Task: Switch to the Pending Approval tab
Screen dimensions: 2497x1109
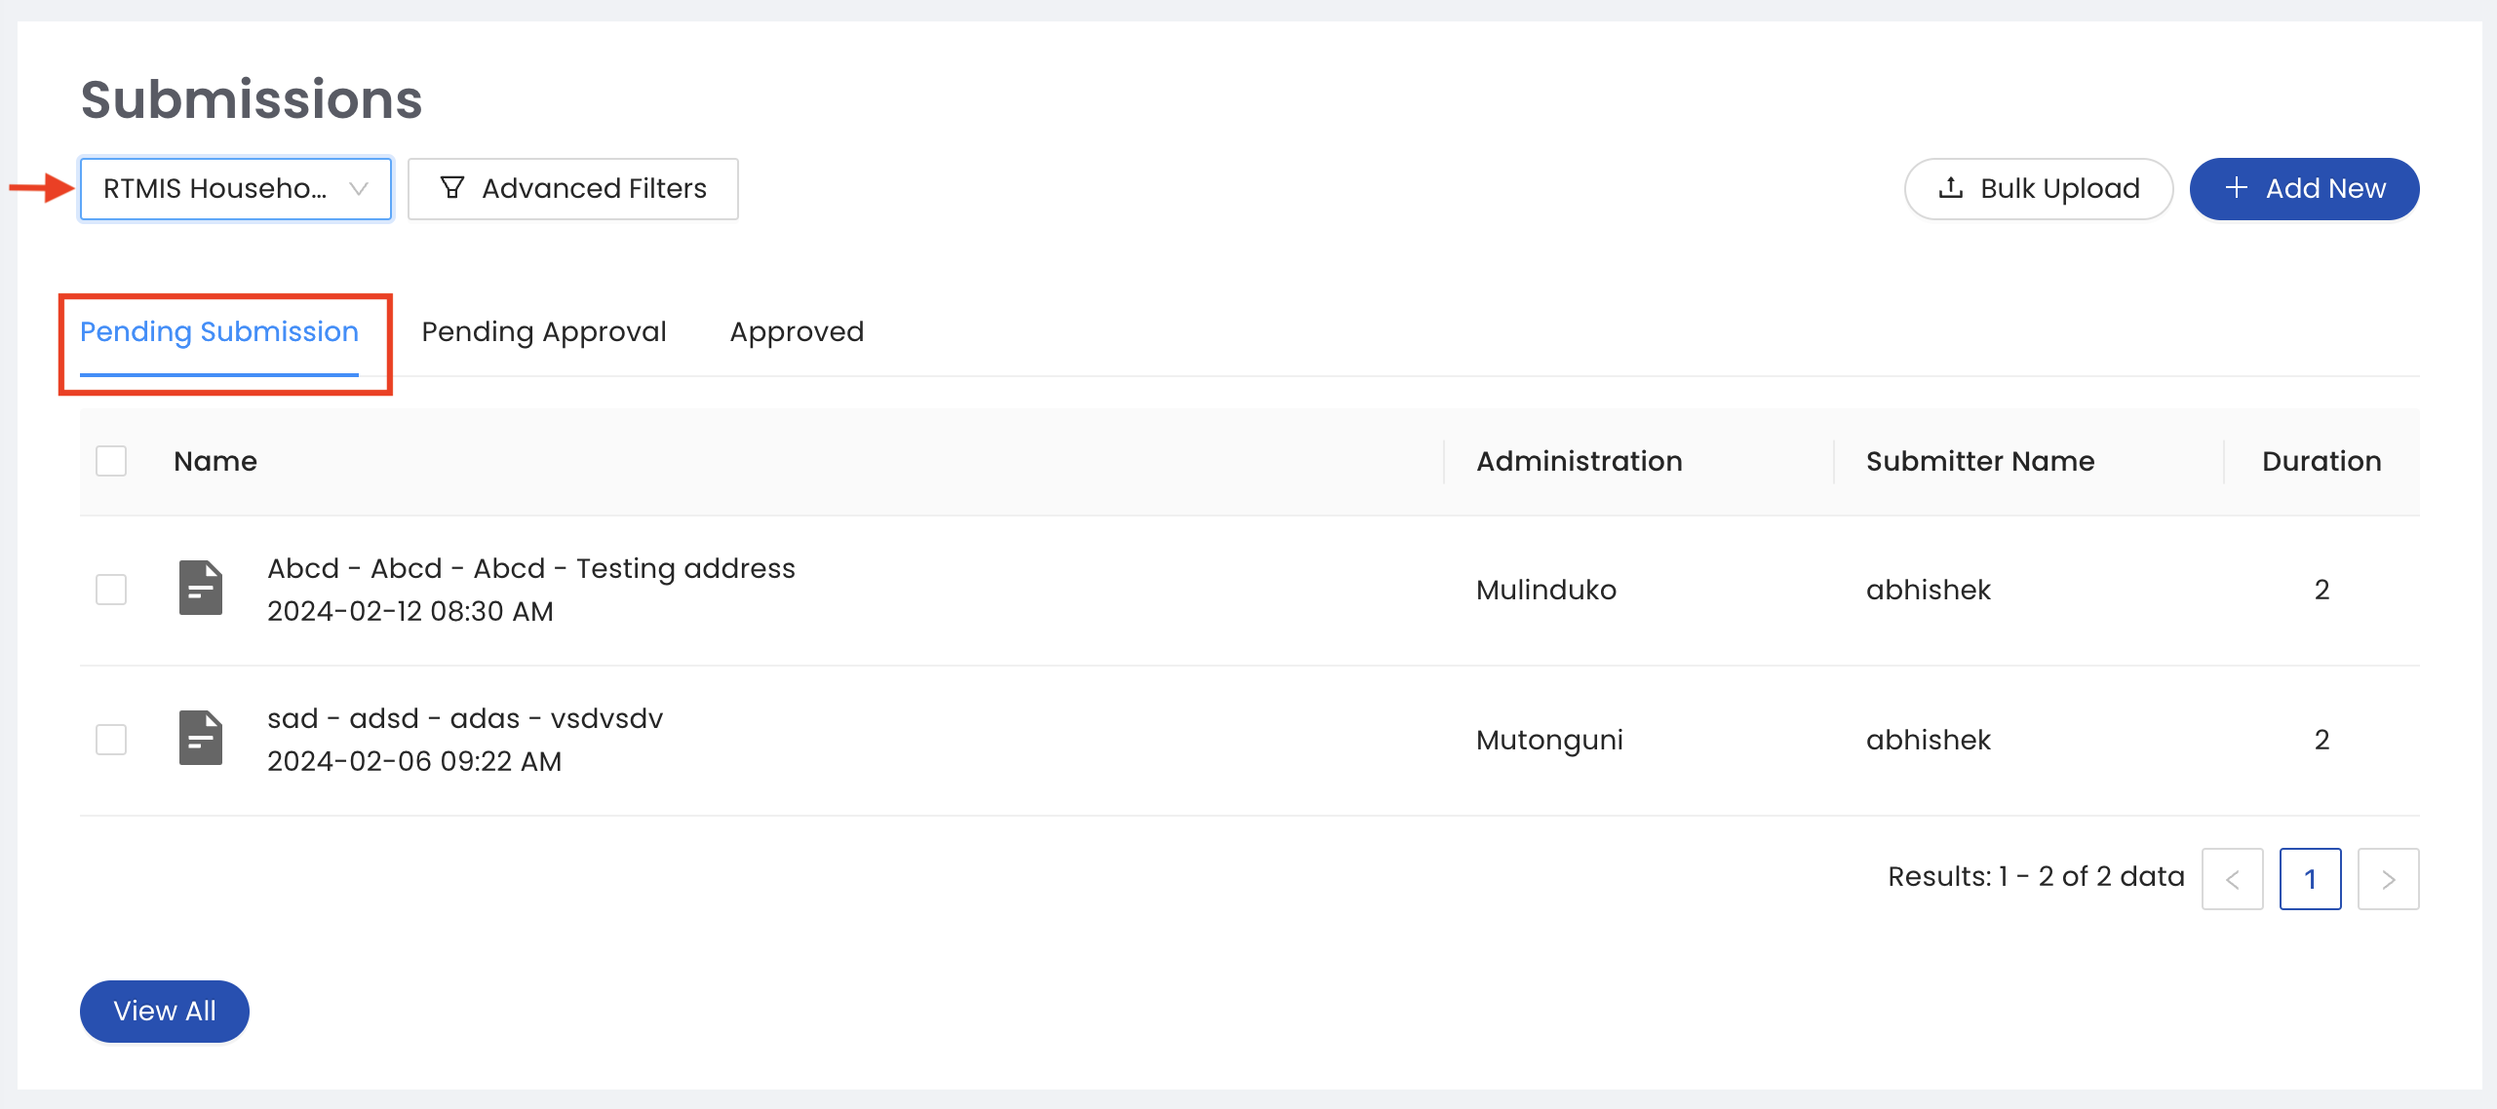Action: (542, 331)
